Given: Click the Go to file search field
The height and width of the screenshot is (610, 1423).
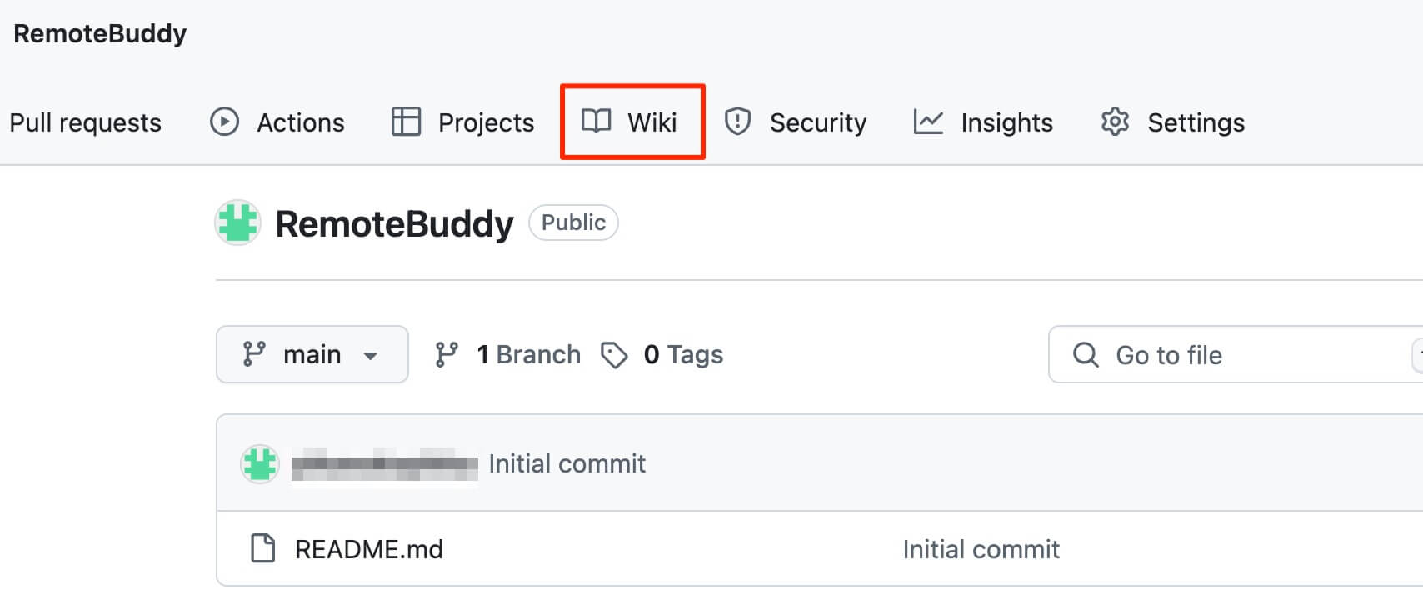Looking at the screenshot, I should pos(1235,354).
